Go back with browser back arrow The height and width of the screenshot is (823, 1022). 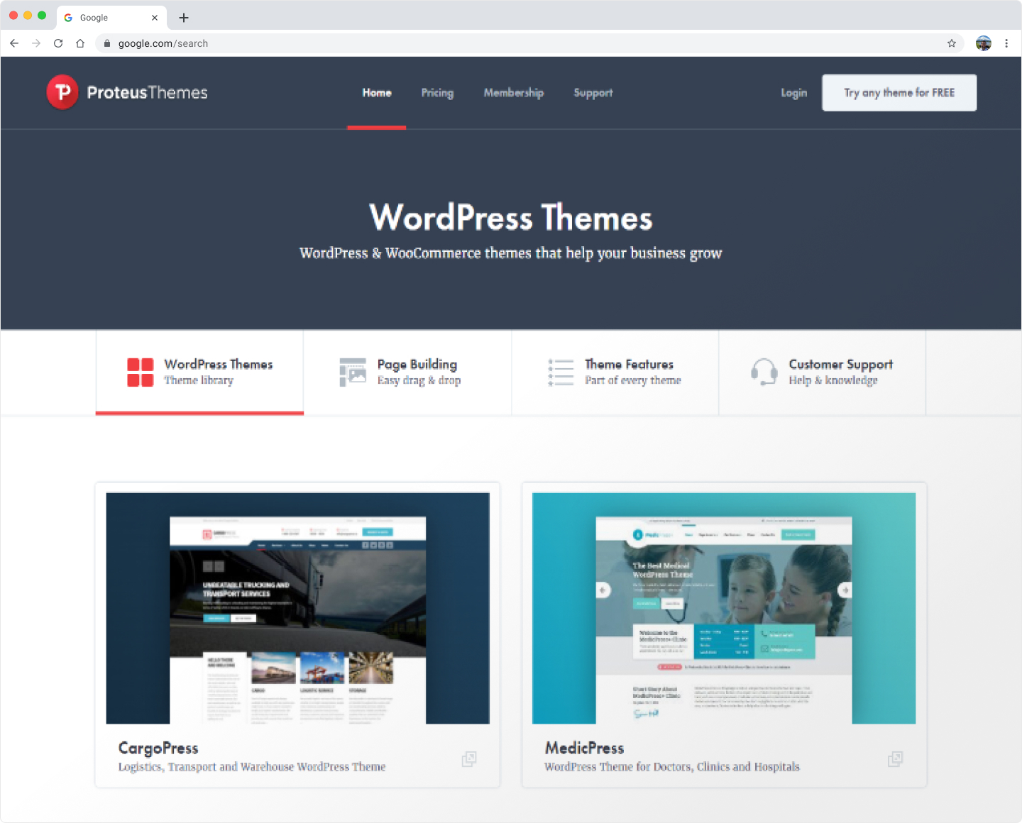(14, 43)
